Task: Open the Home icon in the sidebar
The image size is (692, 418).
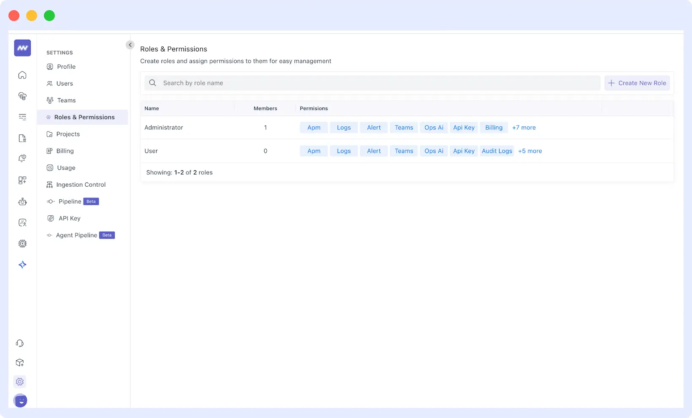Action: click(x=22, y=75)
